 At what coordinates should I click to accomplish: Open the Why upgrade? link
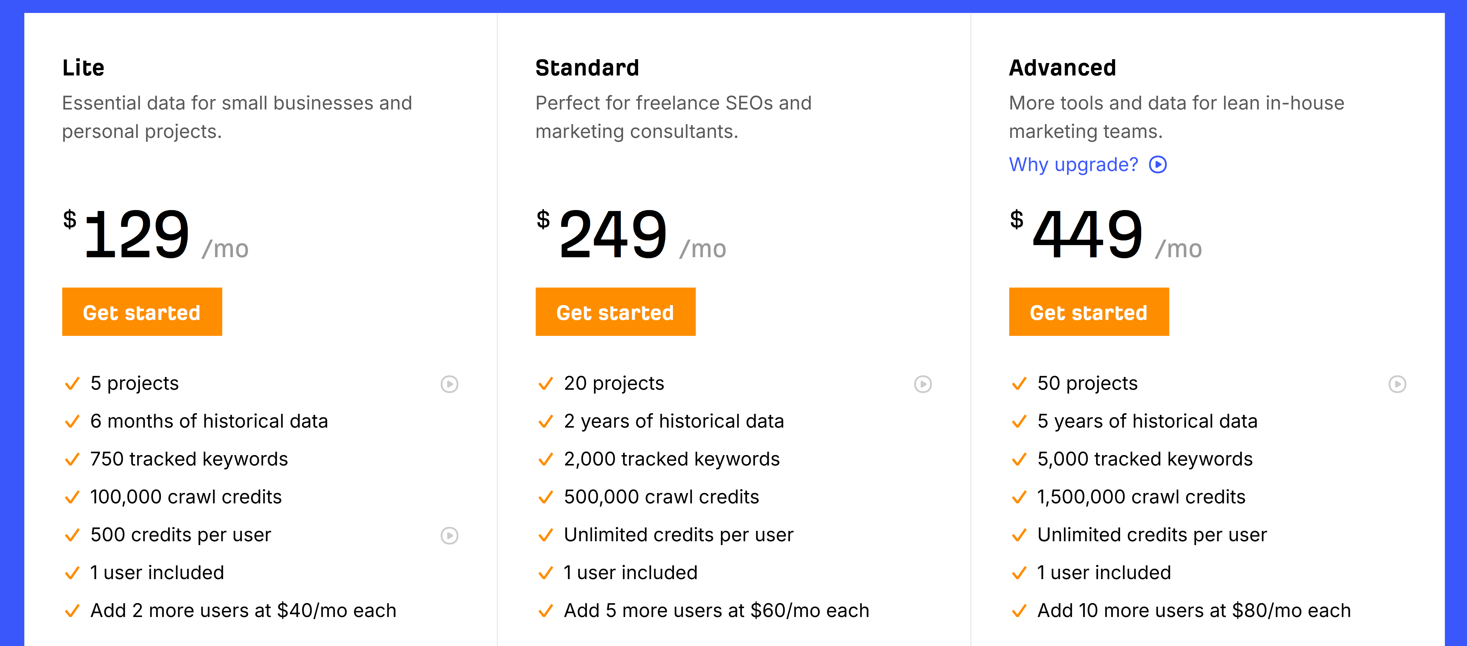tap(1073, 165)
